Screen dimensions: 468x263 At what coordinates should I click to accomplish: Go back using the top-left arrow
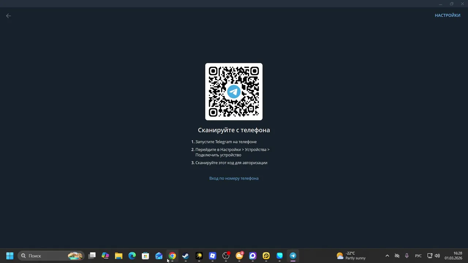tap(8, 16)
